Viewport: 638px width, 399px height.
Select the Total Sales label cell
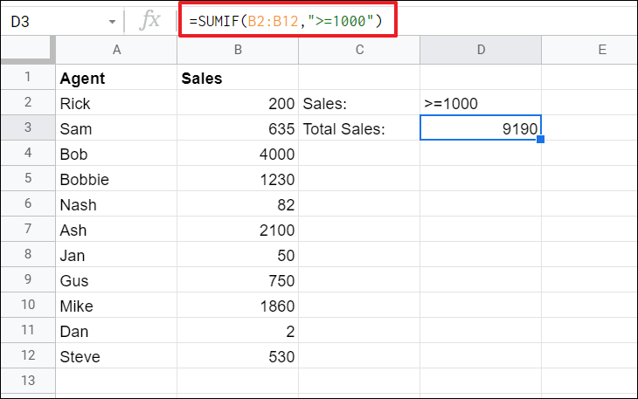(x=359, y=129)
